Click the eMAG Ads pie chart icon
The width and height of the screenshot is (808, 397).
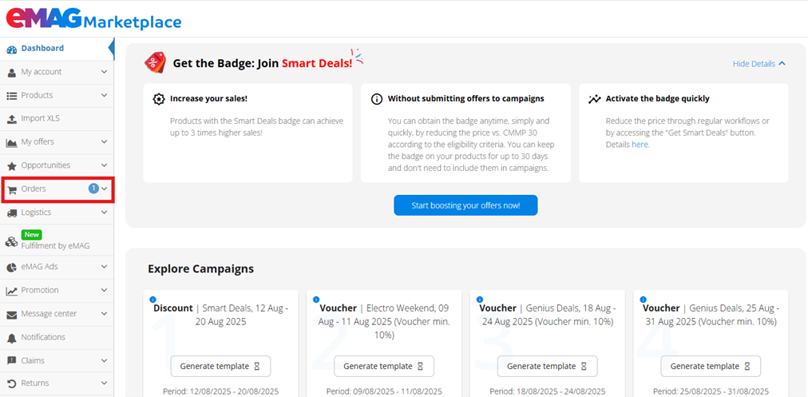pyautogui.click(x=12, y=268)
